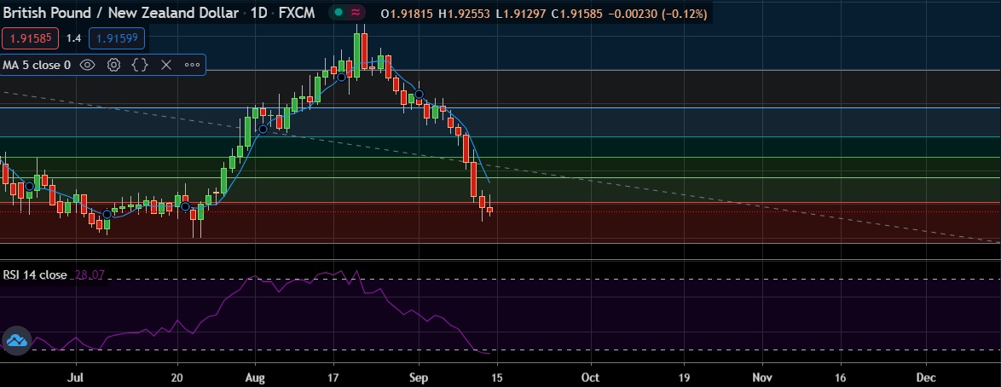Click the 20 date axis label
Image resolution: width=1001 pixels, height=387 pixels.
pyautogui.click(x=177, y=378)
